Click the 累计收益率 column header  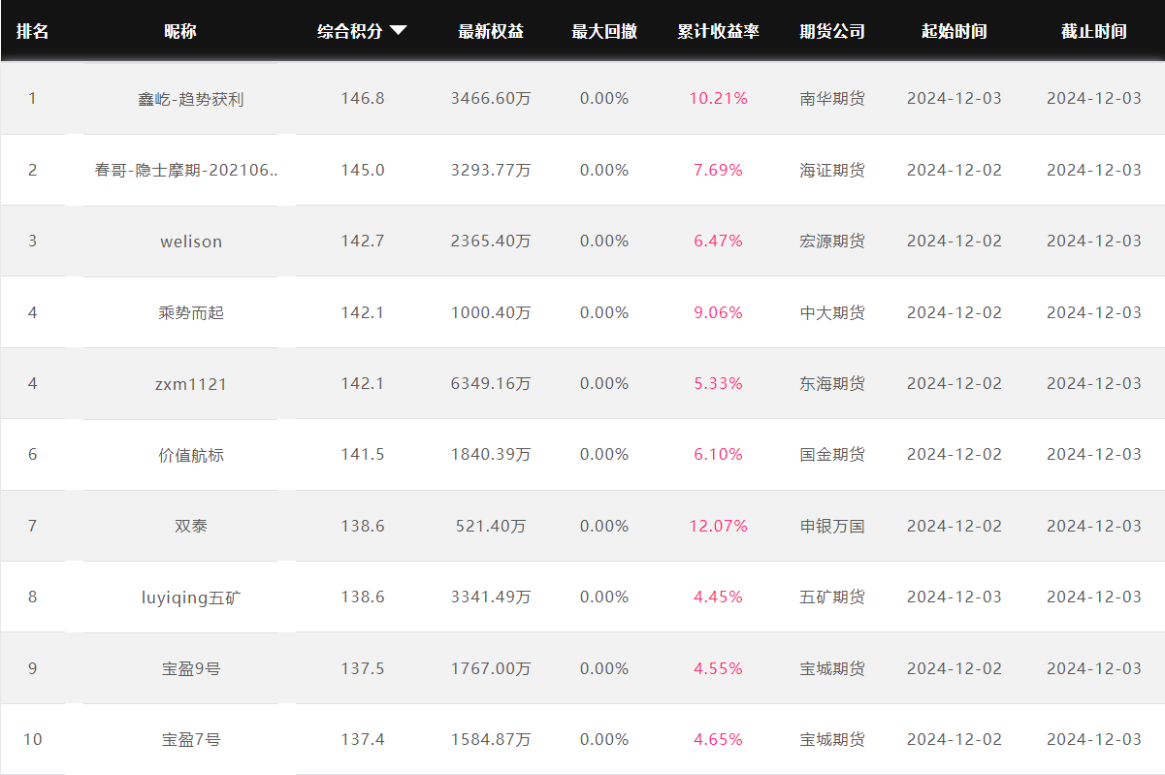[x=719, y=31]
